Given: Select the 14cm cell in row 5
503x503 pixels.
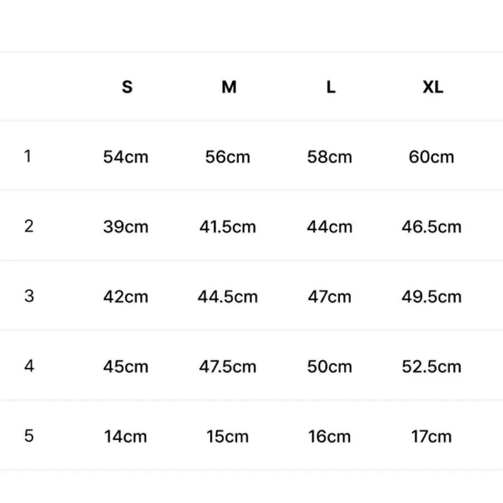Looking at the screenshot, I should coord(126,436).
